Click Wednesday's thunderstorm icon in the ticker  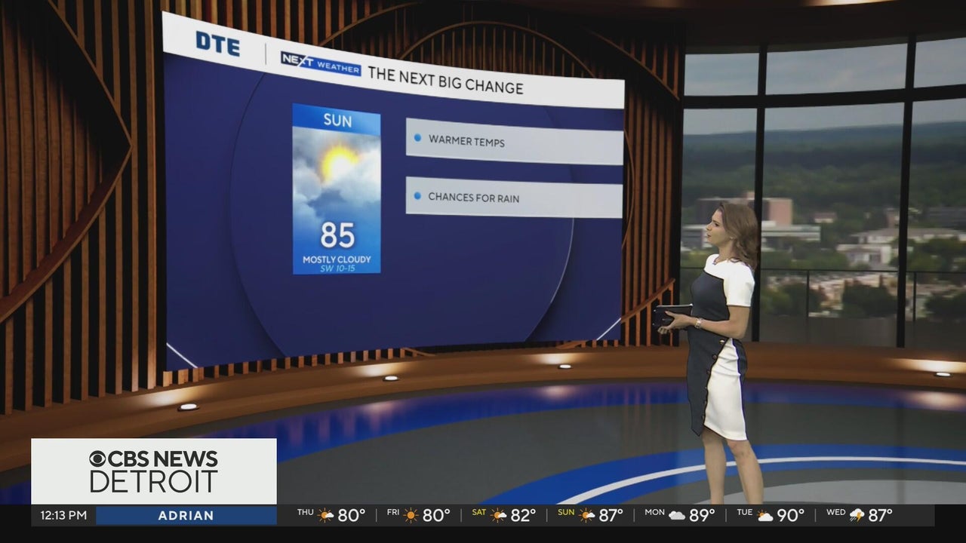click(857, 516)
